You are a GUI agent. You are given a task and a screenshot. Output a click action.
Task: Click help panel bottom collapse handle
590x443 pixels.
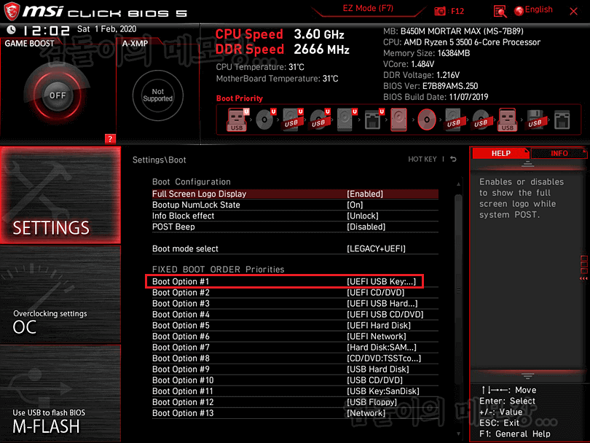527,376
